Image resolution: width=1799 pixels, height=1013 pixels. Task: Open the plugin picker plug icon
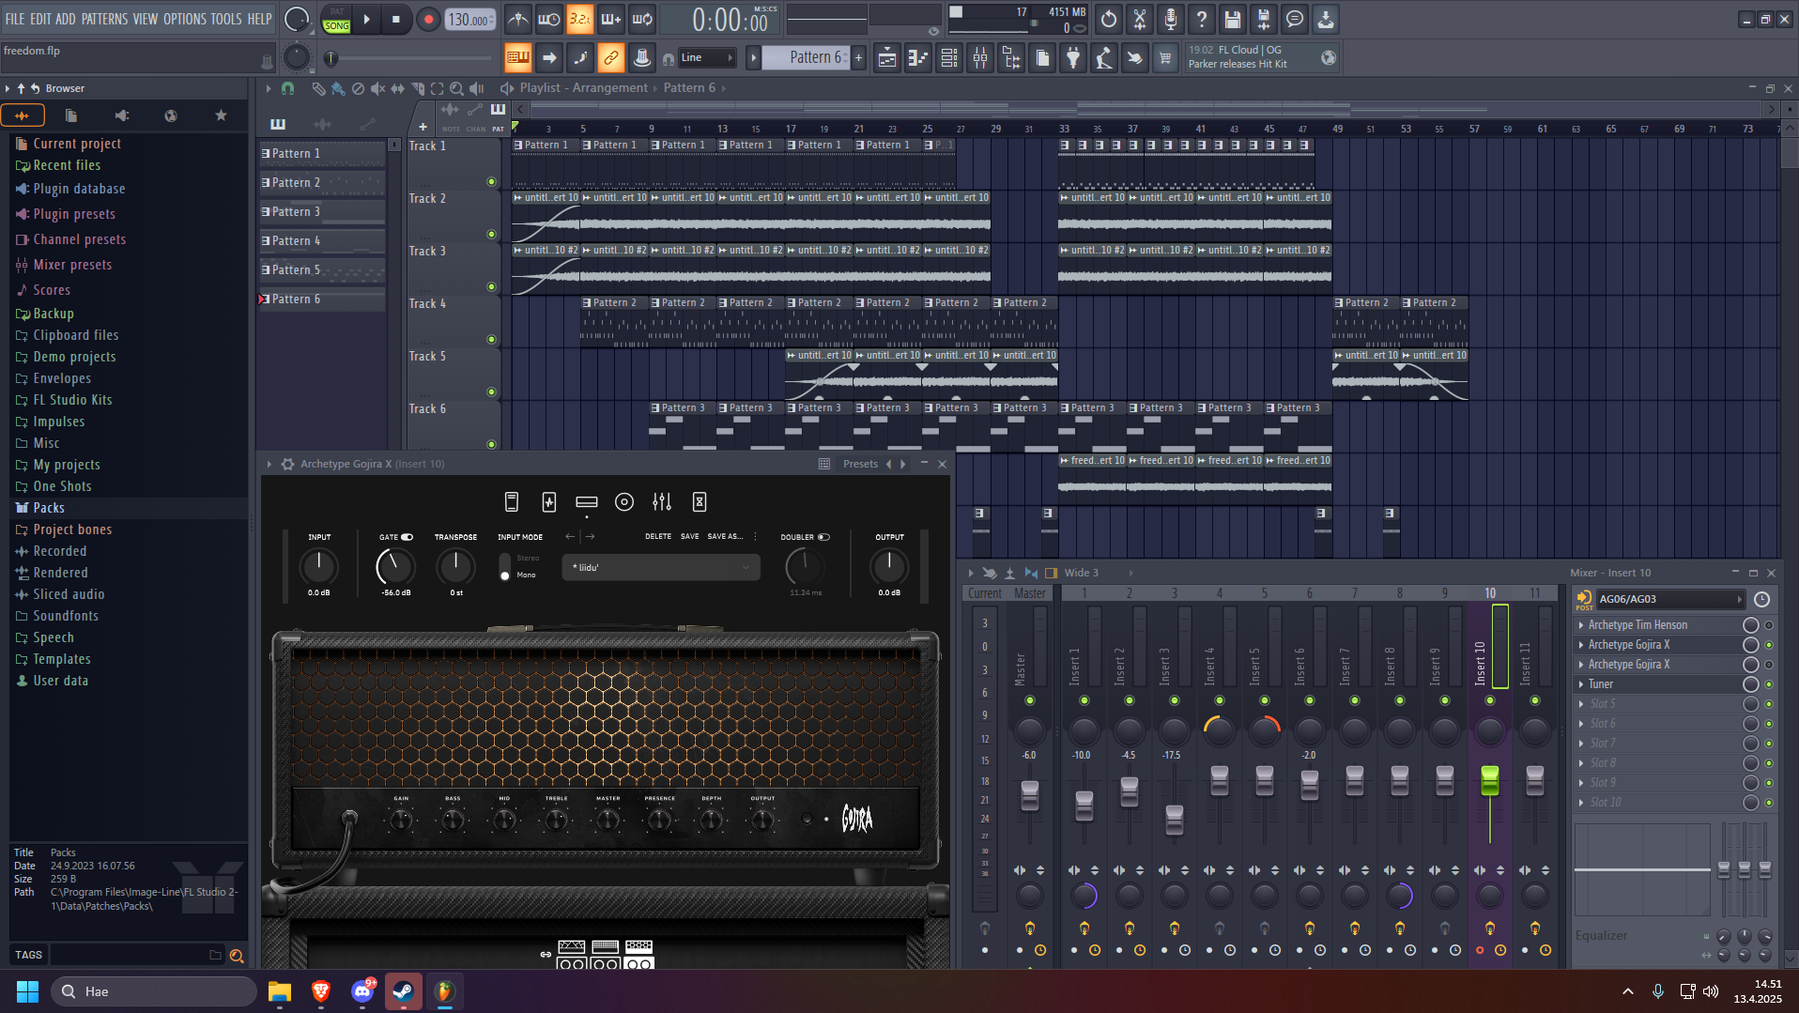click(x=1073, y=58)
